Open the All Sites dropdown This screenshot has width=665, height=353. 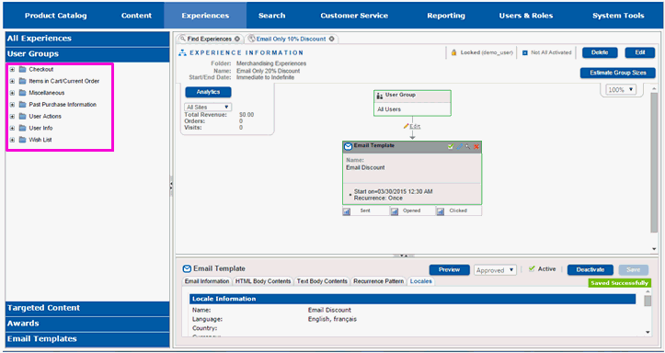(x=208, y=108)
